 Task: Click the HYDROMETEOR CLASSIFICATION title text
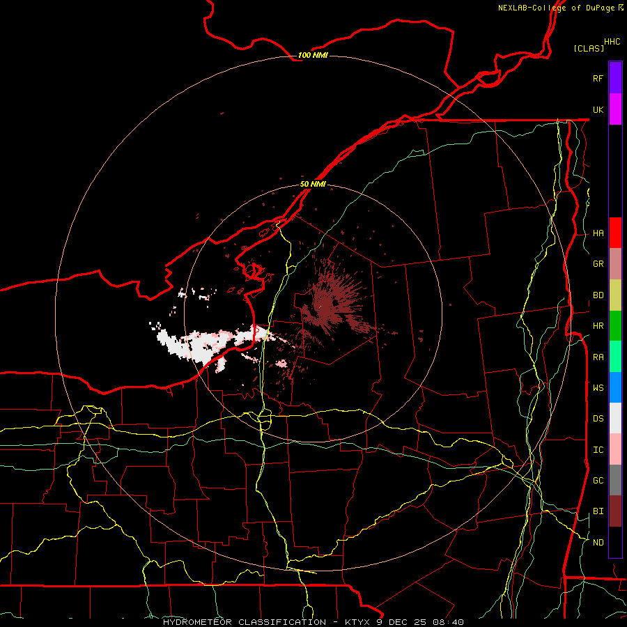pyautogui.click(x=245, y=622)
